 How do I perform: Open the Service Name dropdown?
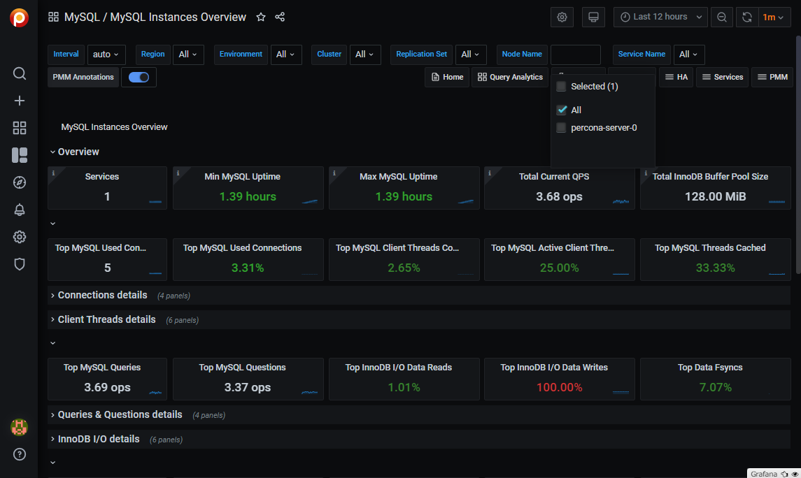(x=689, y=55)
